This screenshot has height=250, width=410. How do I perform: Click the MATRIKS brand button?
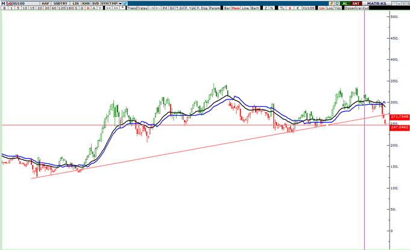tap(377, 4)
